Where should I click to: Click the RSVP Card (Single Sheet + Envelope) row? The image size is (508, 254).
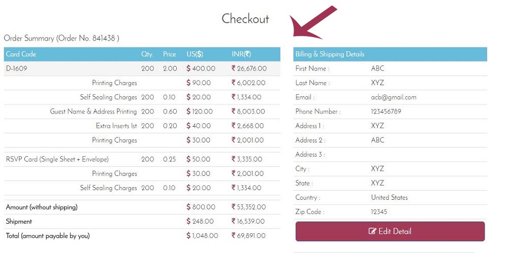tap(142, 159)
